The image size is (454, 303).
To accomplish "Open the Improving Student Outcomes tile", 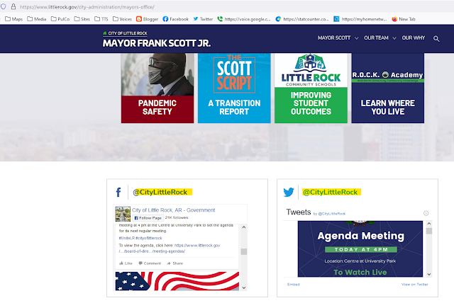I will click(x=311, y=88).
